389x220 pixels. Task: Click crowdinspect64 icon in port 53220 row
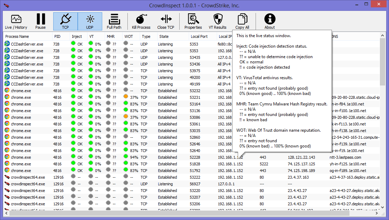(x=7, y=191)
